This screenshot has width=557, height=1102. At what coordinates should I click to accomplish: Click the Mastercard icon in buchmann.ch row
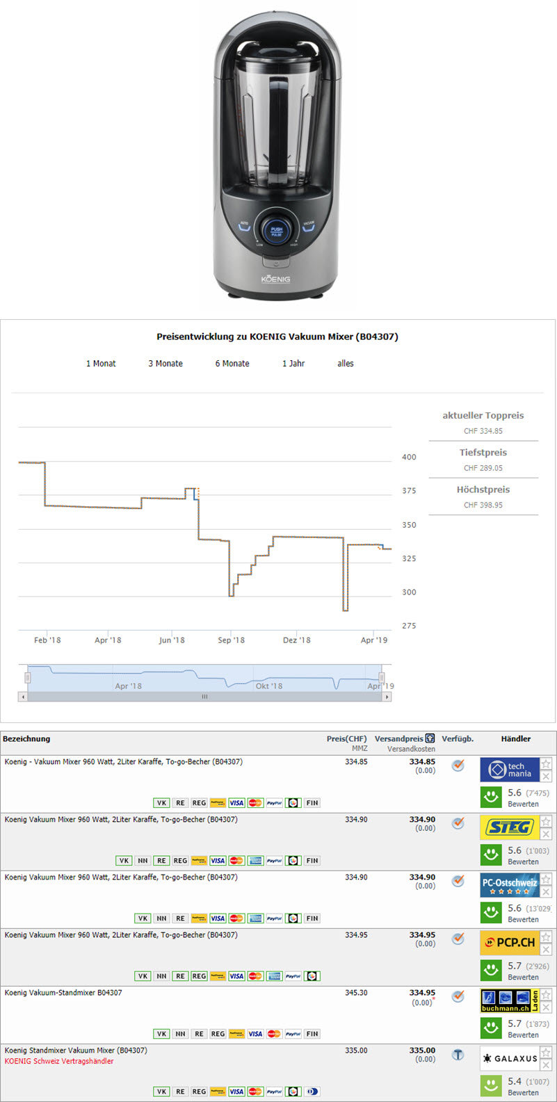[x=274, y=1034]
